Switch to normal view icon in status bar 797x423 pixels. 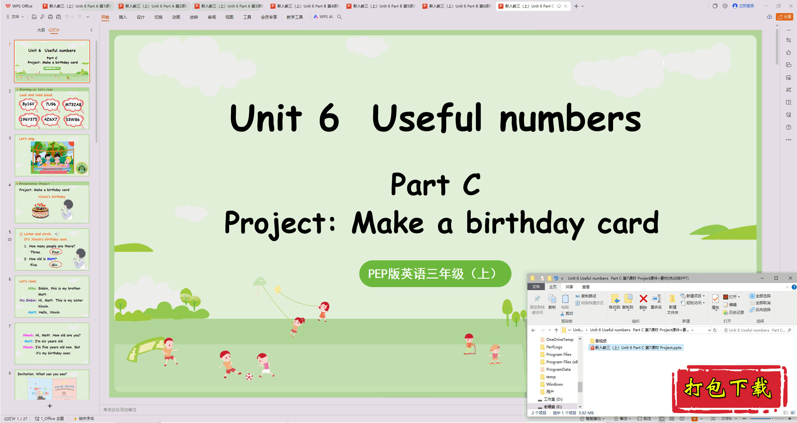tap(662, 419)
